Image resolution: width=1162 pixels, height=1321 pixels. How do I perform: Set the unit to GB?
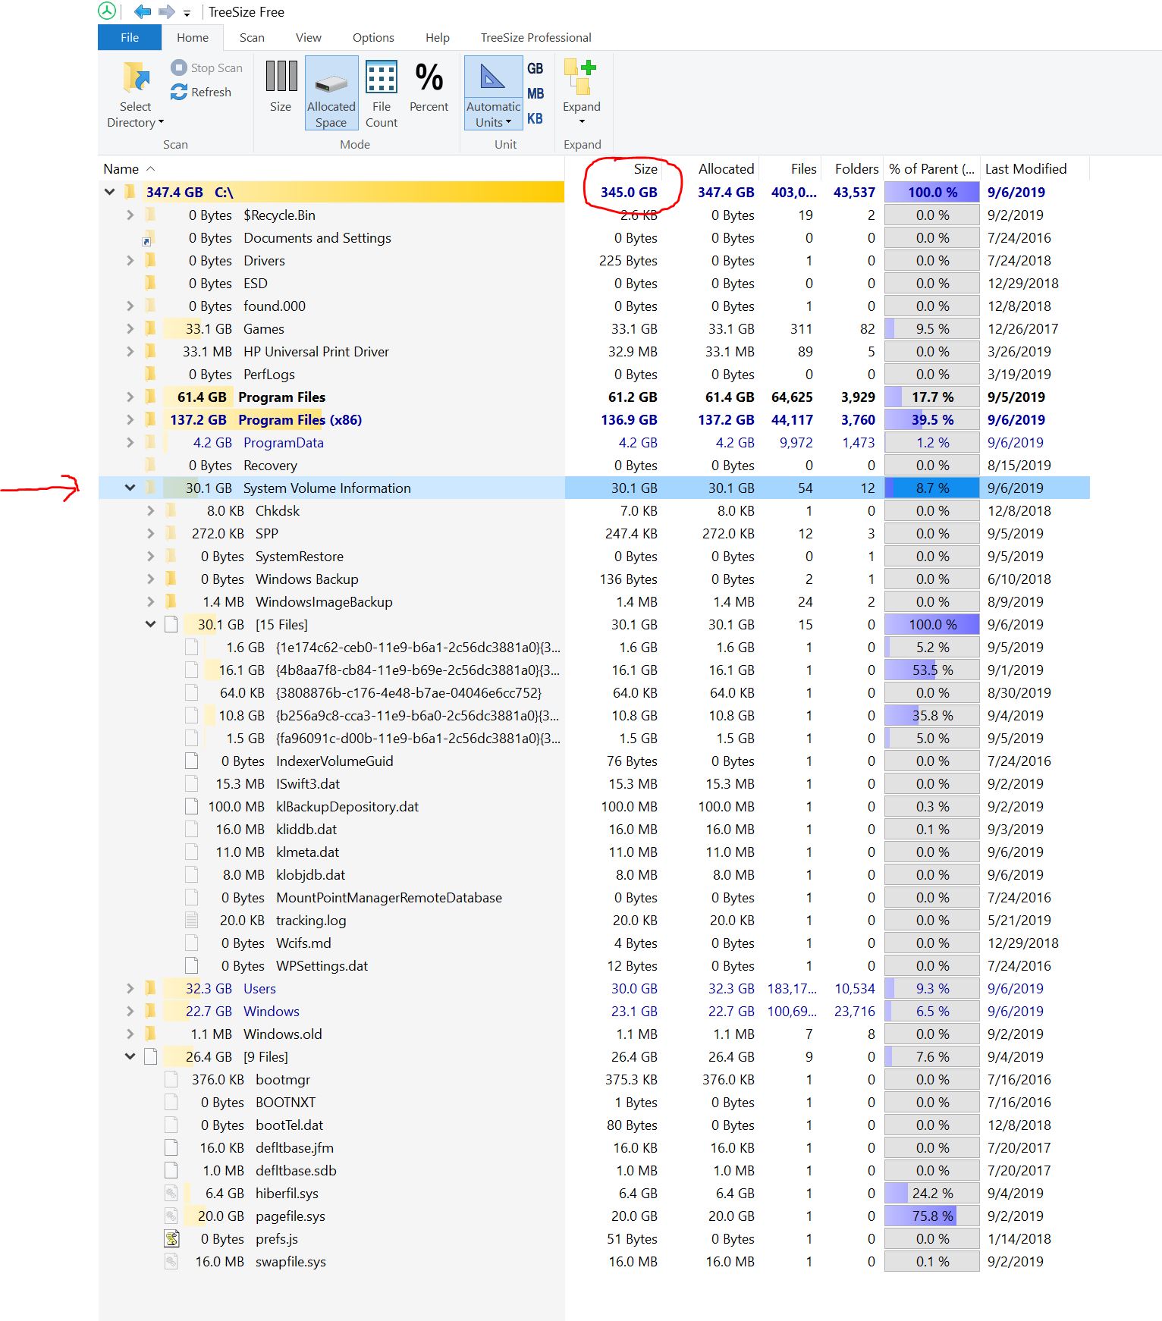[535, 68]
